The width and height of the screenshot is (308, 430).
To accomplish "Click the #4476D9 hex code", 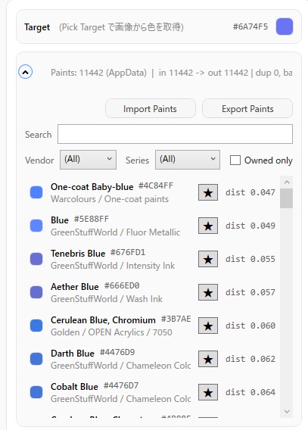I will (x=117, y=352).
